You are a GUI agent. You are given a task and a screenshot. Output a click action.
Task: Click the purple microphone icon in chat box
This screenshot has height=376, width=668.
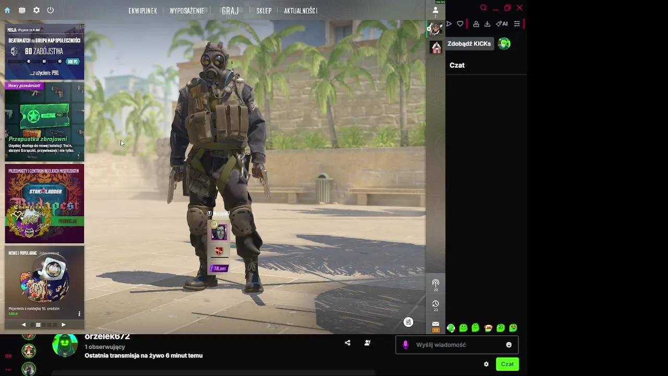coord(405,345)
